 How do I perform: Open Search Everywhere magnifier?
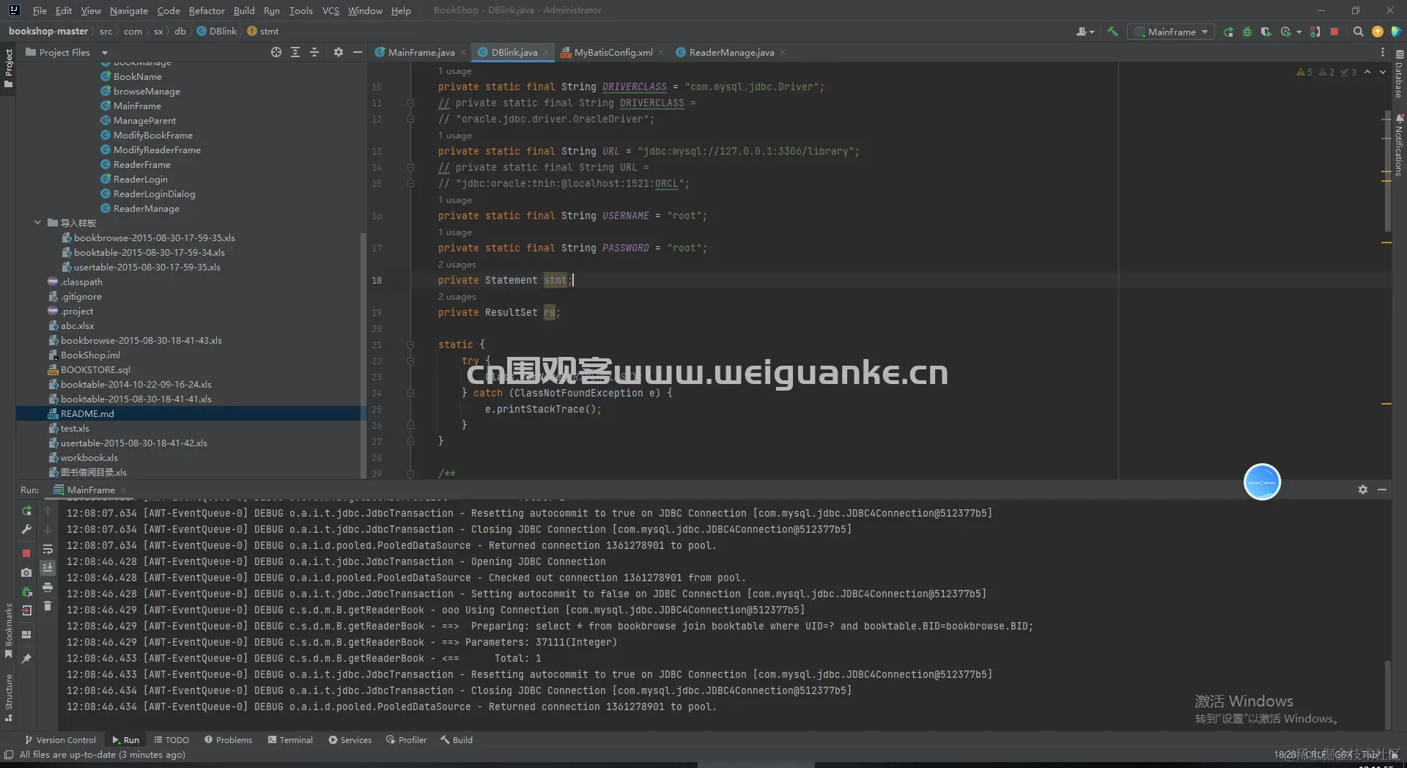point(1358,32)
